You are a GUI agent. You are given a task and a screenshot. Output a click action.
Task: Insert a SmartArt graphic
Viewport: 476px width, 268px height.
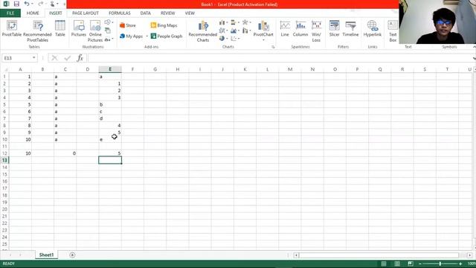[108, 31]
